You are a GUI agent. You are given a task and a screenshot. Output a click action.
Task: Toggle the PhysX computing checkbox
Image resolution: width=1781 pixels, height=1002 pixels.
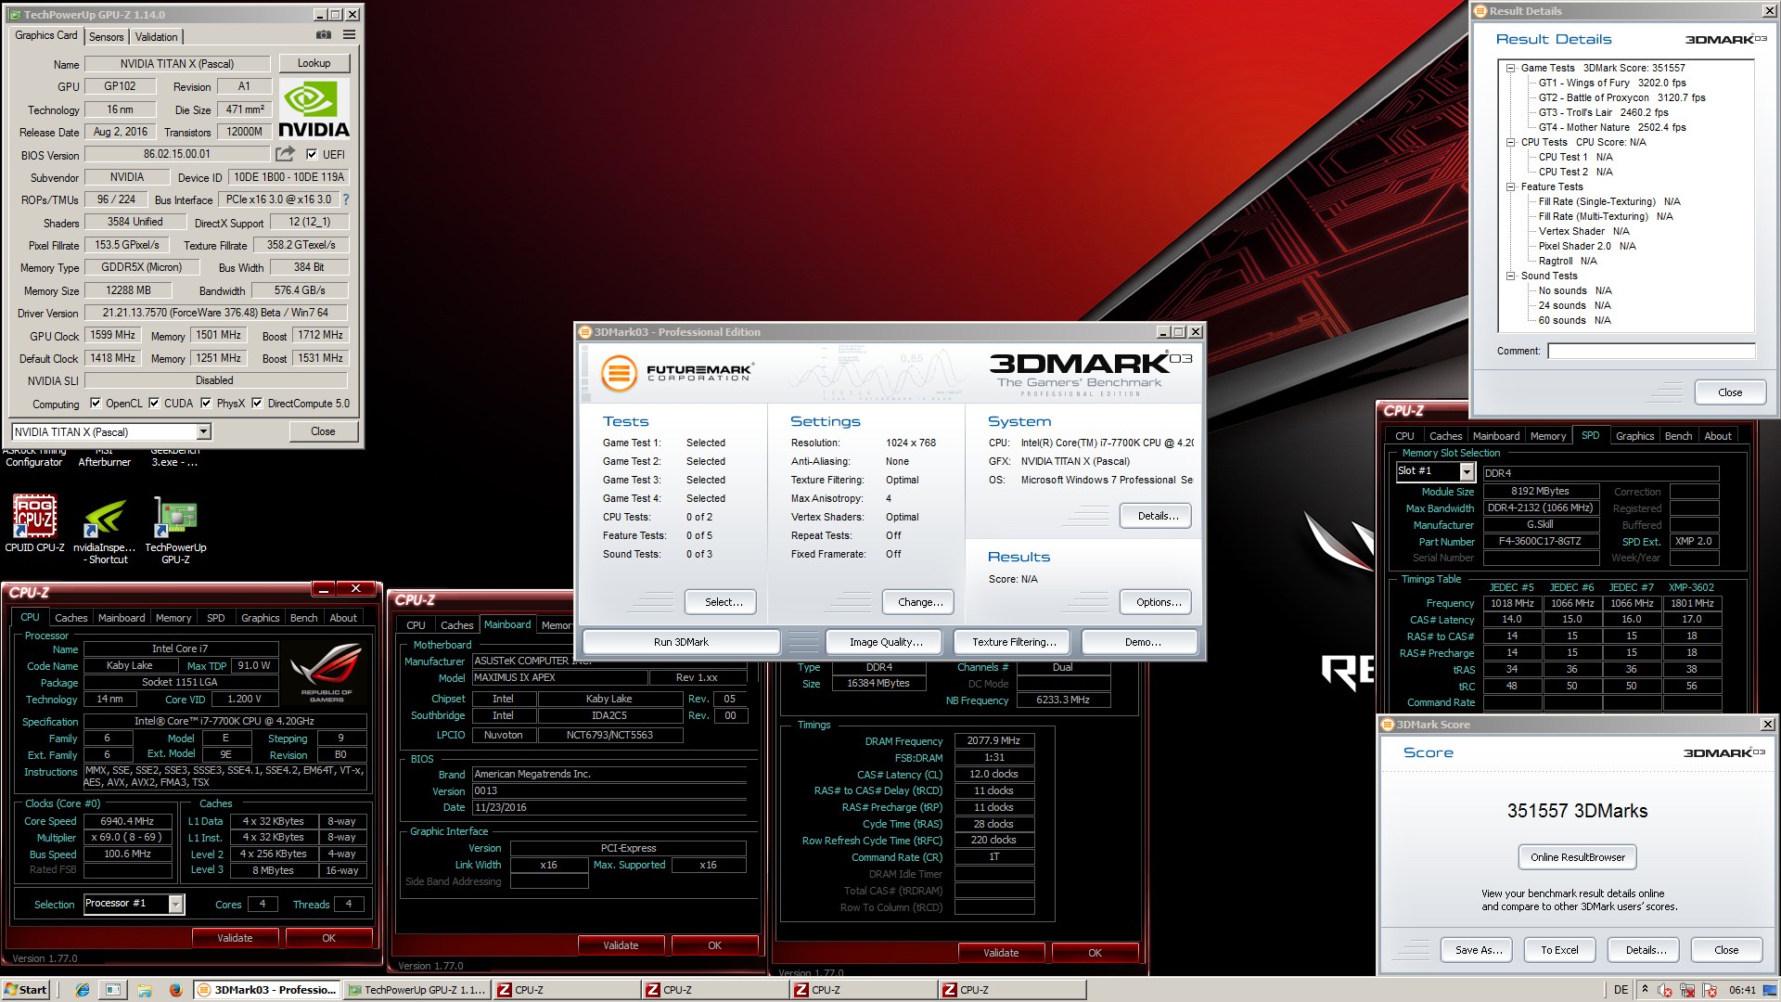coord(206,403)
